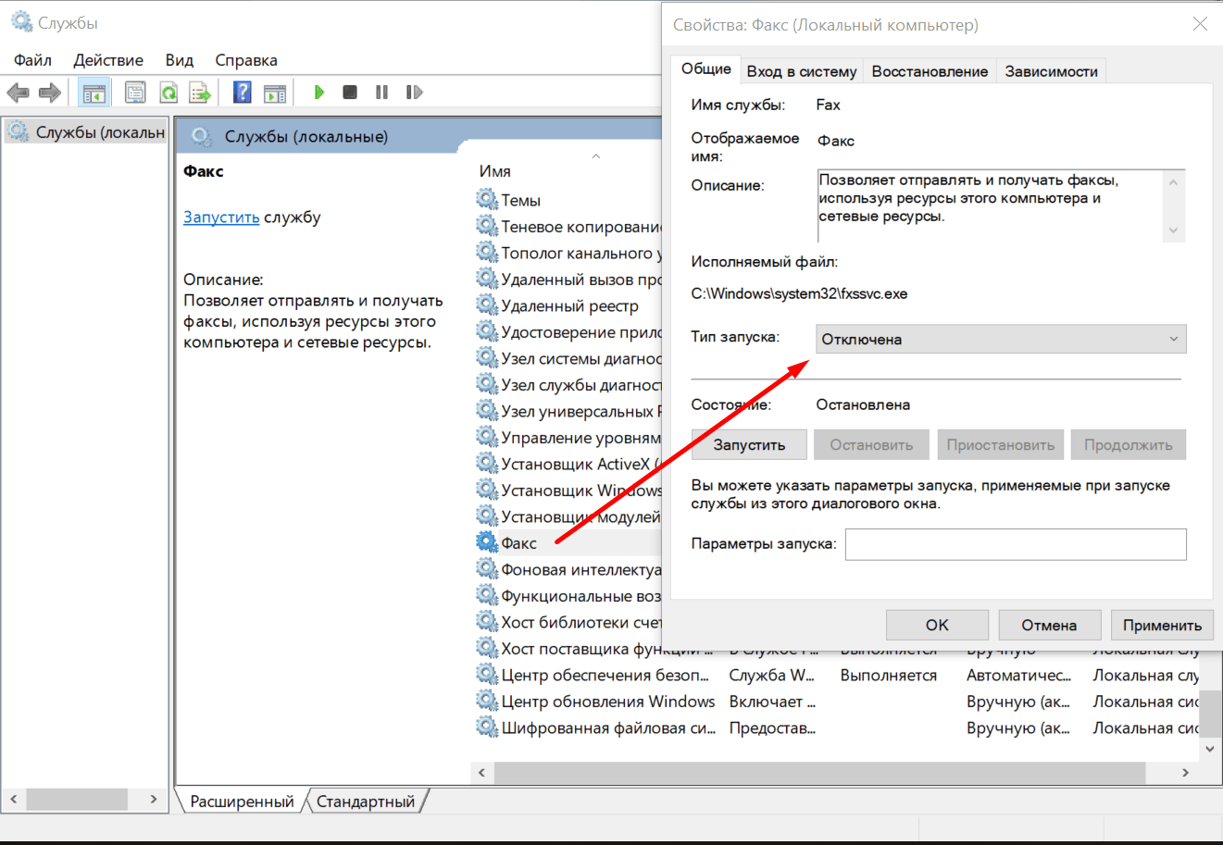Click gear icon of Фоновая интеллектуальная служба
This screenshot has height=845, width=1223.
(487, 569)
